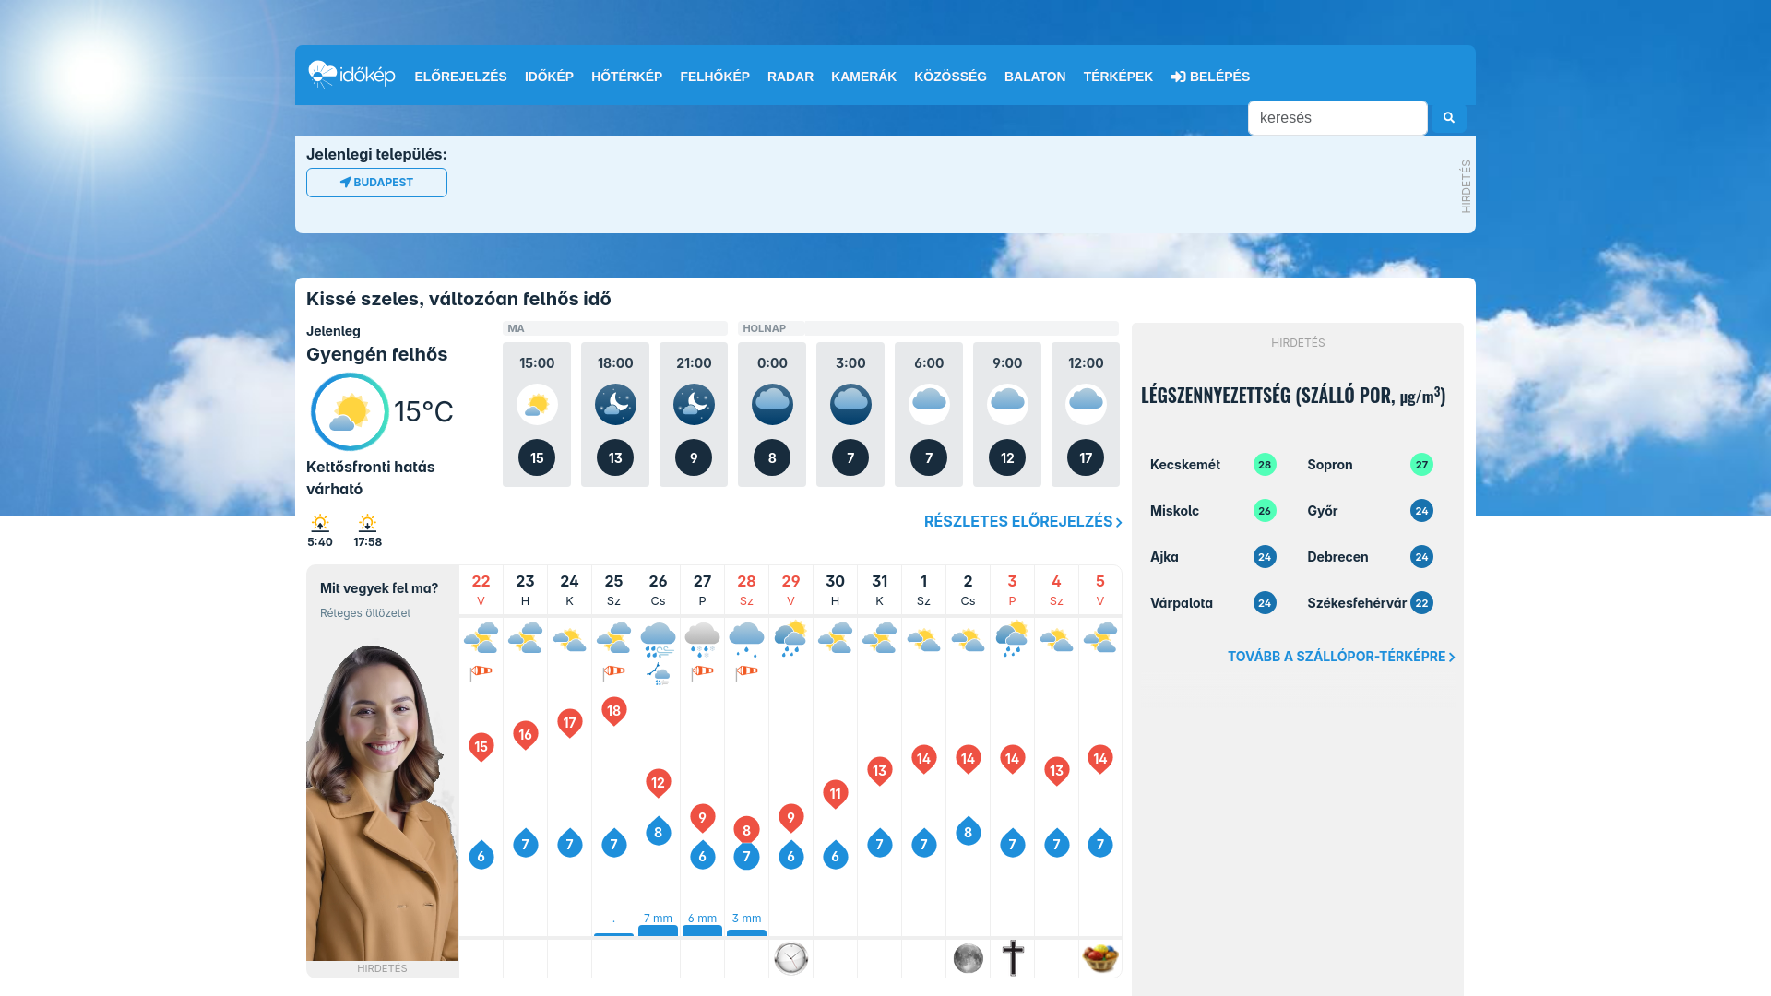This screenshot has width=1771, height=996.
Task: Open the HŐTÉRKÉP menu item
Action: 626,77
